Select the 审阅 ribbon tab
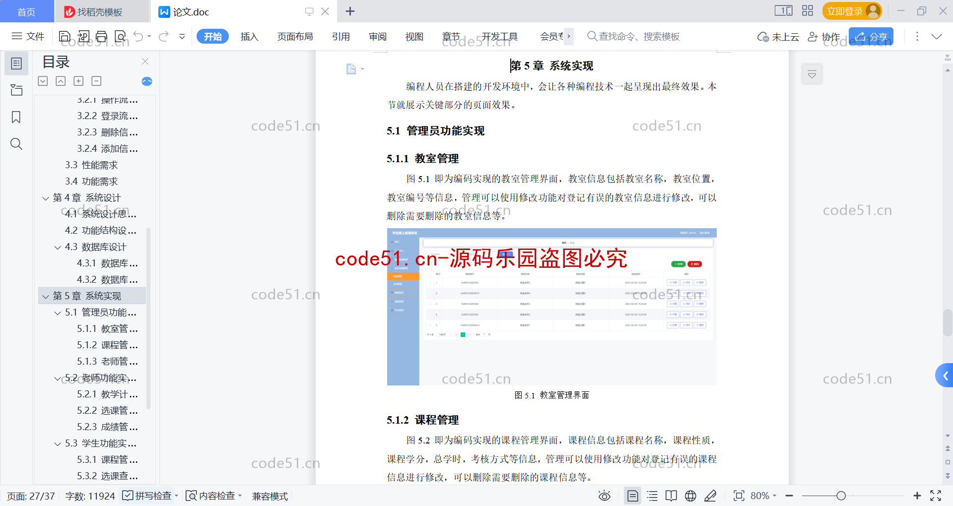Image resolution: width=953 pixels, height=506 pixels. [377, 36]
